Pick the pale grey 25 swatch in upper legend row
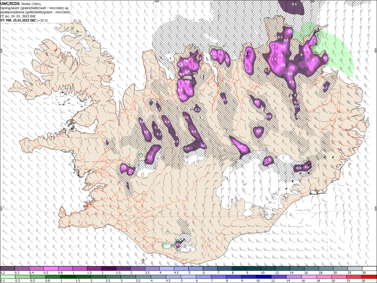The height and width of the screenshot is (283, 377). (x=355, y=269)
